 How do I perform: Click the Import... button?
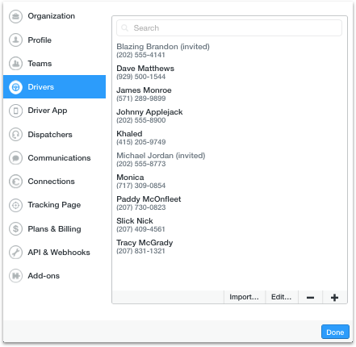click(245, 297)
